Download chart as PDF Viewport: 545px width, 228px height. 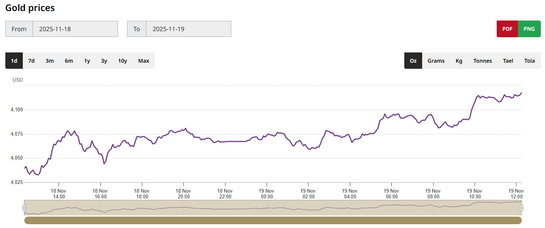(x=507, y=29)
